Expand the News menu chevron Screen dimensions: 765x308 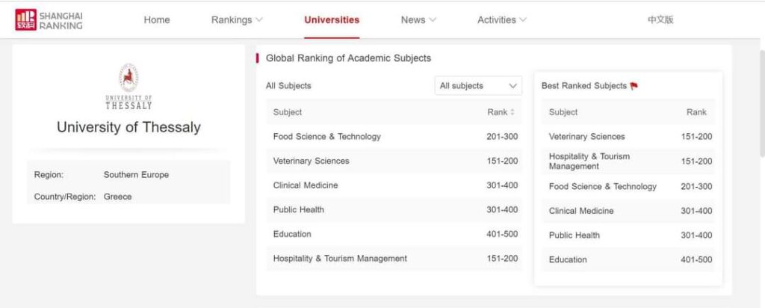tap(433, 20)
